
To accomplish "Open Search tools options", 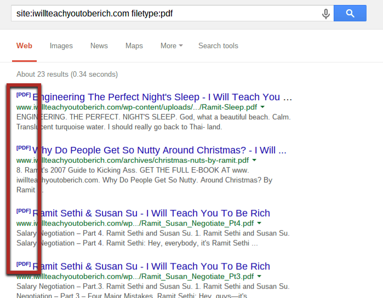I will (218, 45).
